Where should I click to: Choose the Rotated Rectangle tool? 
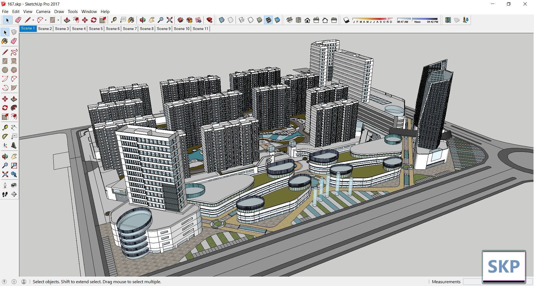tap(14, 61)
